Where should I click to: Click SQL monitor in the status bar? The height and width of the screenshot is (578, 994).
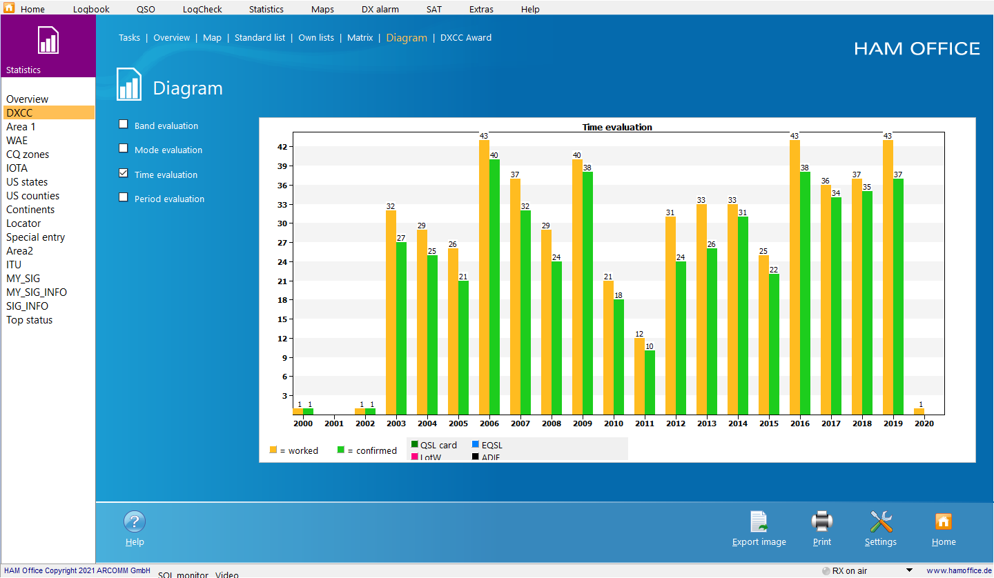pyautogui.click(x=183, y=575)
